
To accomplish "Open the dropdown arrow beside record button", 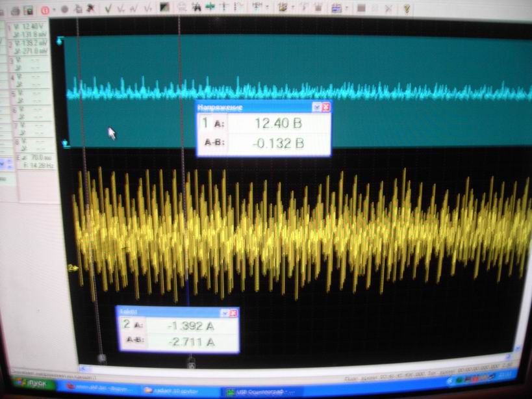I will 55,10.
